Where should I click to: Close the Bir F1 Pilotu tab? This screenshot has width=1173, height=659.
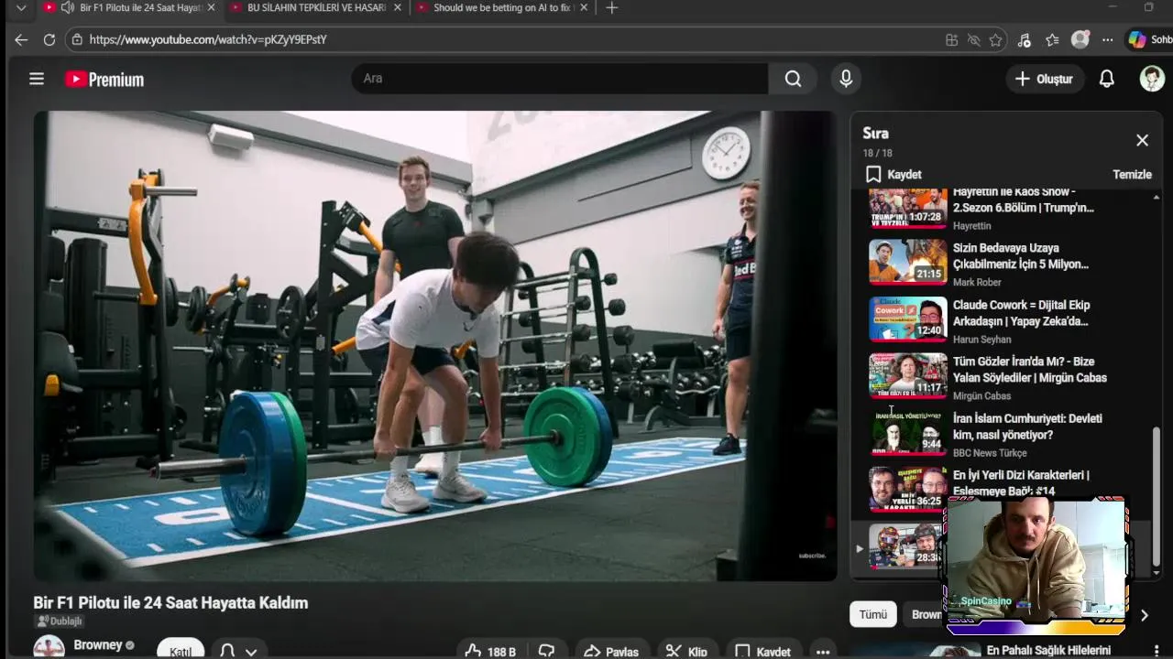click(x=212, y=8)
